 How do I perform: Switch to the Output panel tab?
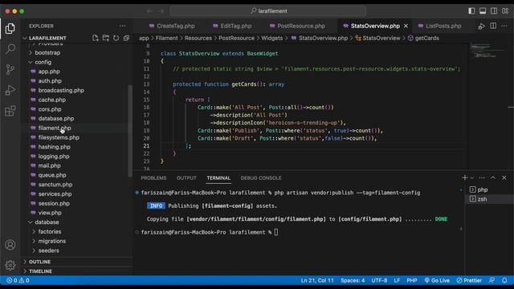tap(186, 178)
